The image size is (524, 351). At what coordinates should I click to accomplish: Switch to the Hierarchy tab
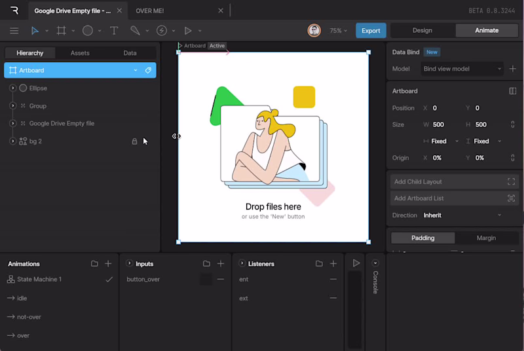[x=29, y=53]
